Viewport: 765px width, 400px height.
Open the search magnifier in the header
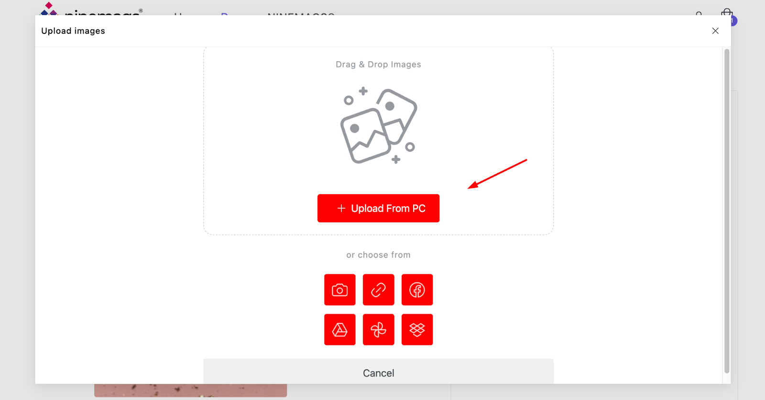(699, 13)
